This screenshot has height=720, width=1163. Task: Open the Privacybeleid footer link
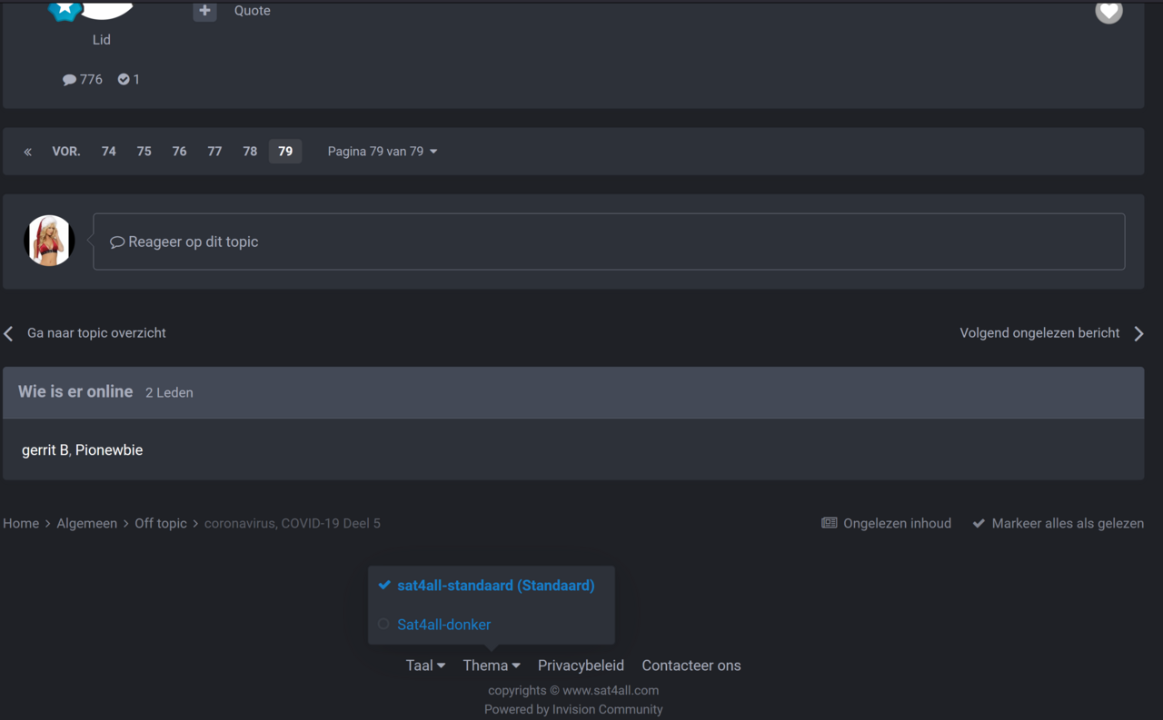581,666
